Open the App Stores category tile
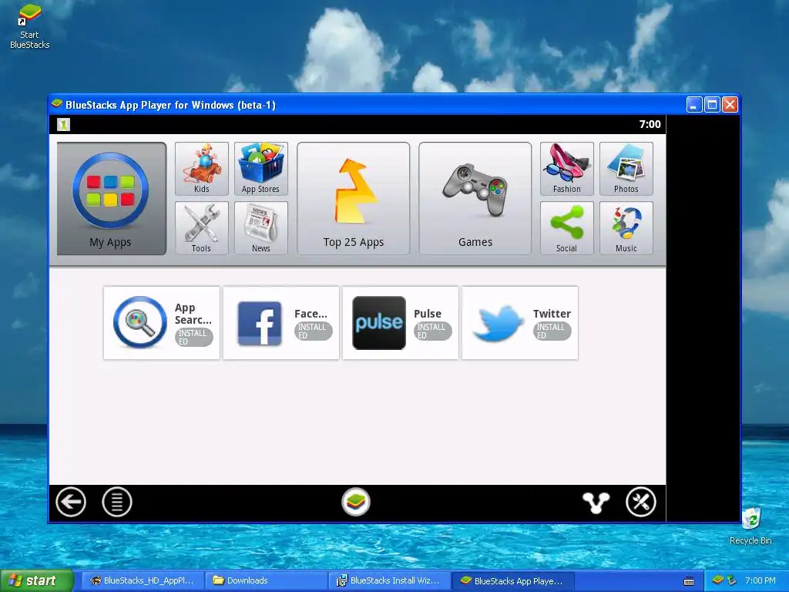Image resolution: width=789 pixels, height=592 pixels. 261,169
